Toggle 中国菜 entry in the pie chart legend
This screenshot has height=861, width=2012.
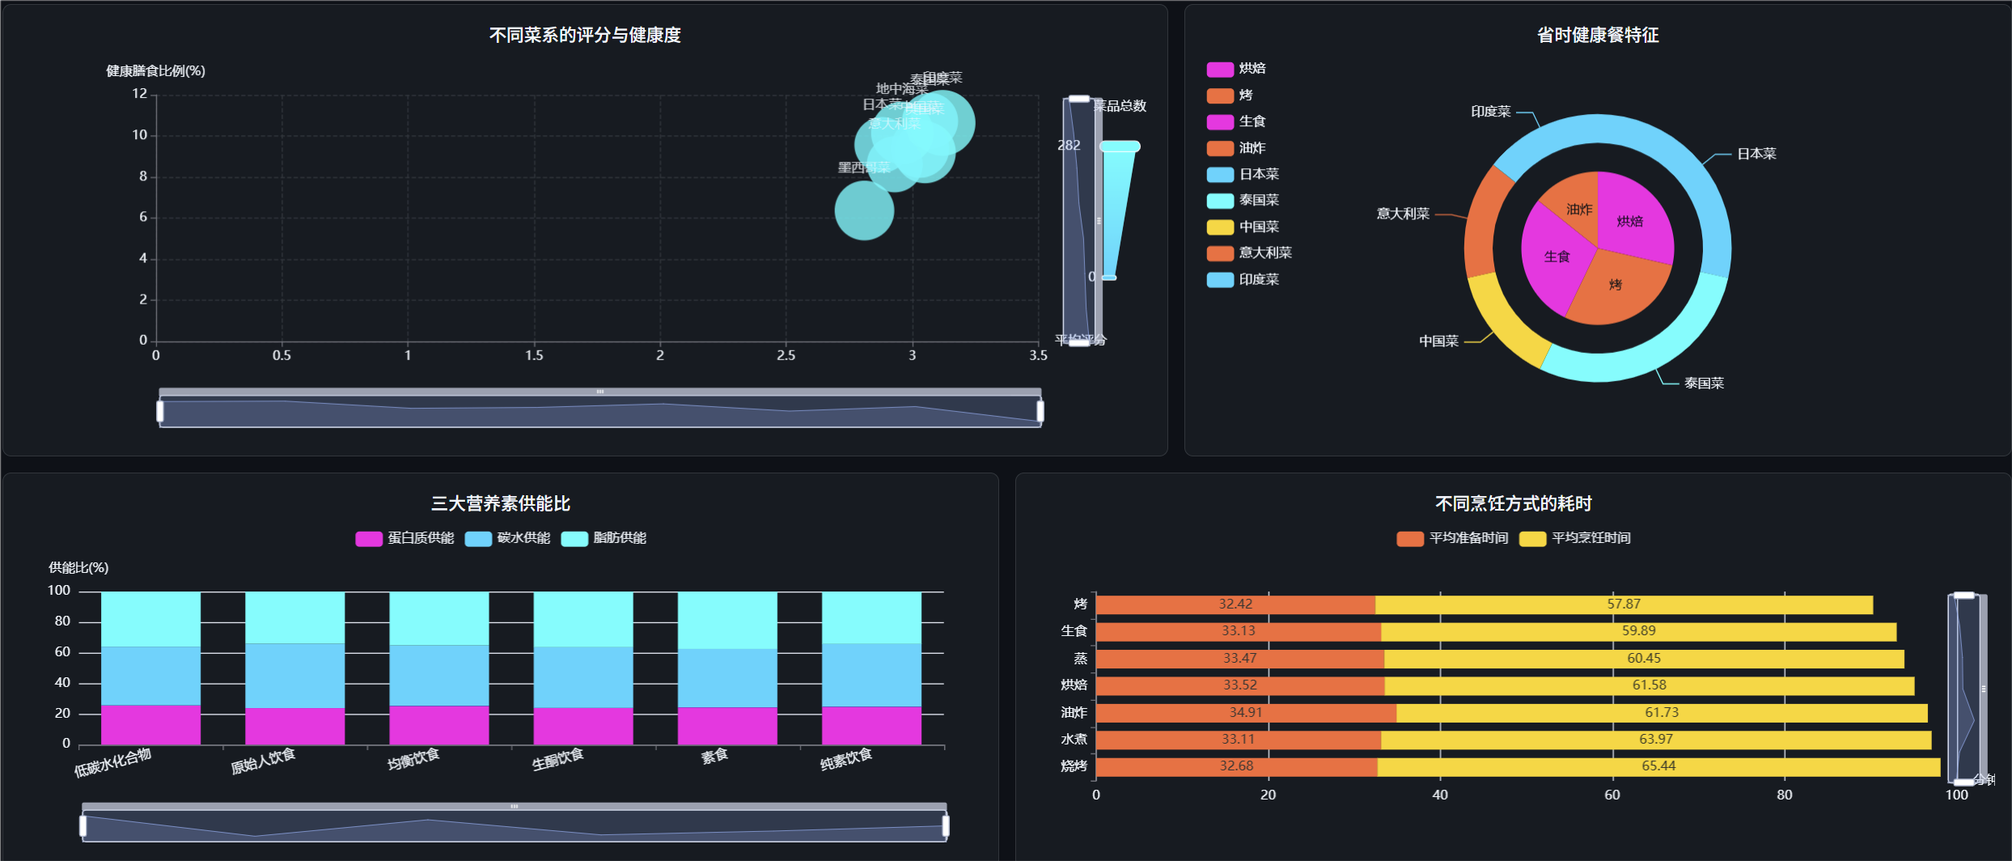click(1243, 227)
